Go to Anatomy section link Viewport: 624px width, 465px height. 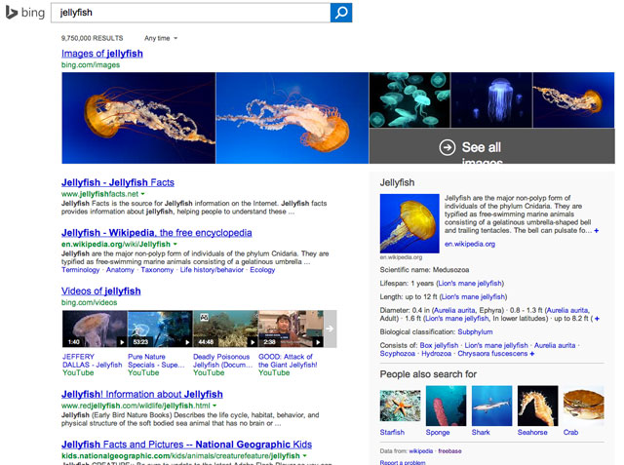(120, 270)
